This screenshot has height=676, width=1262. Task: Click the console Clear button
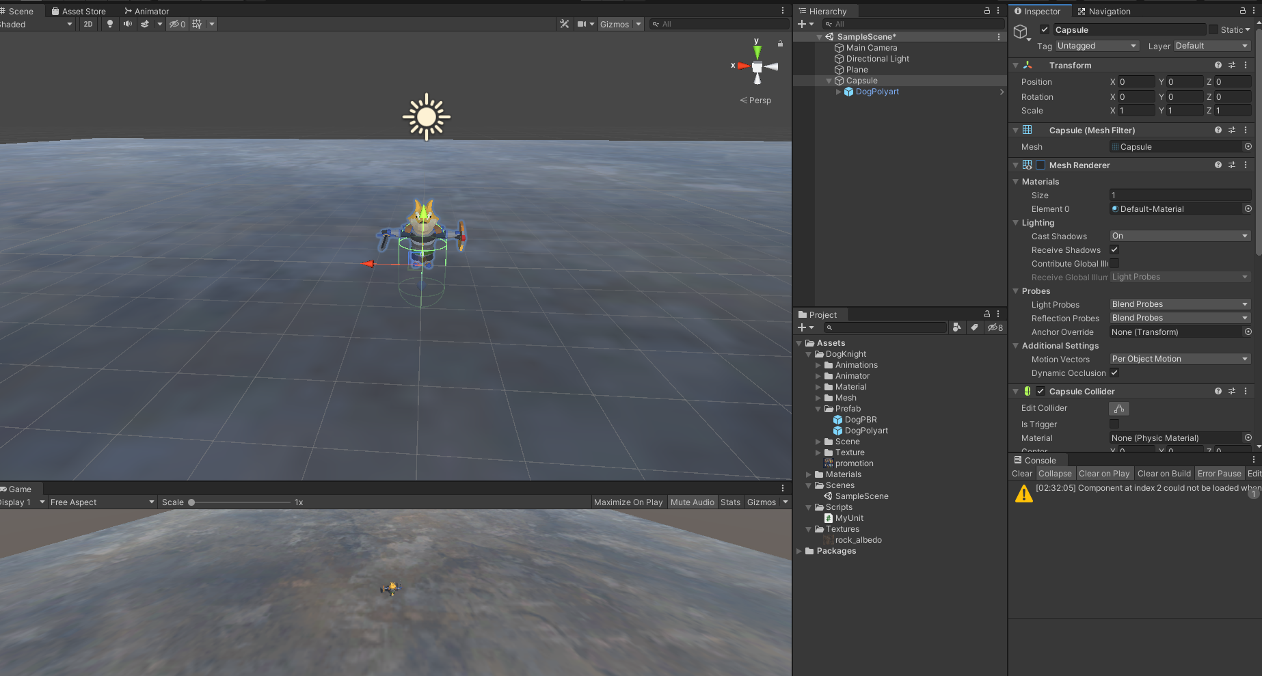coord(1022,474)
